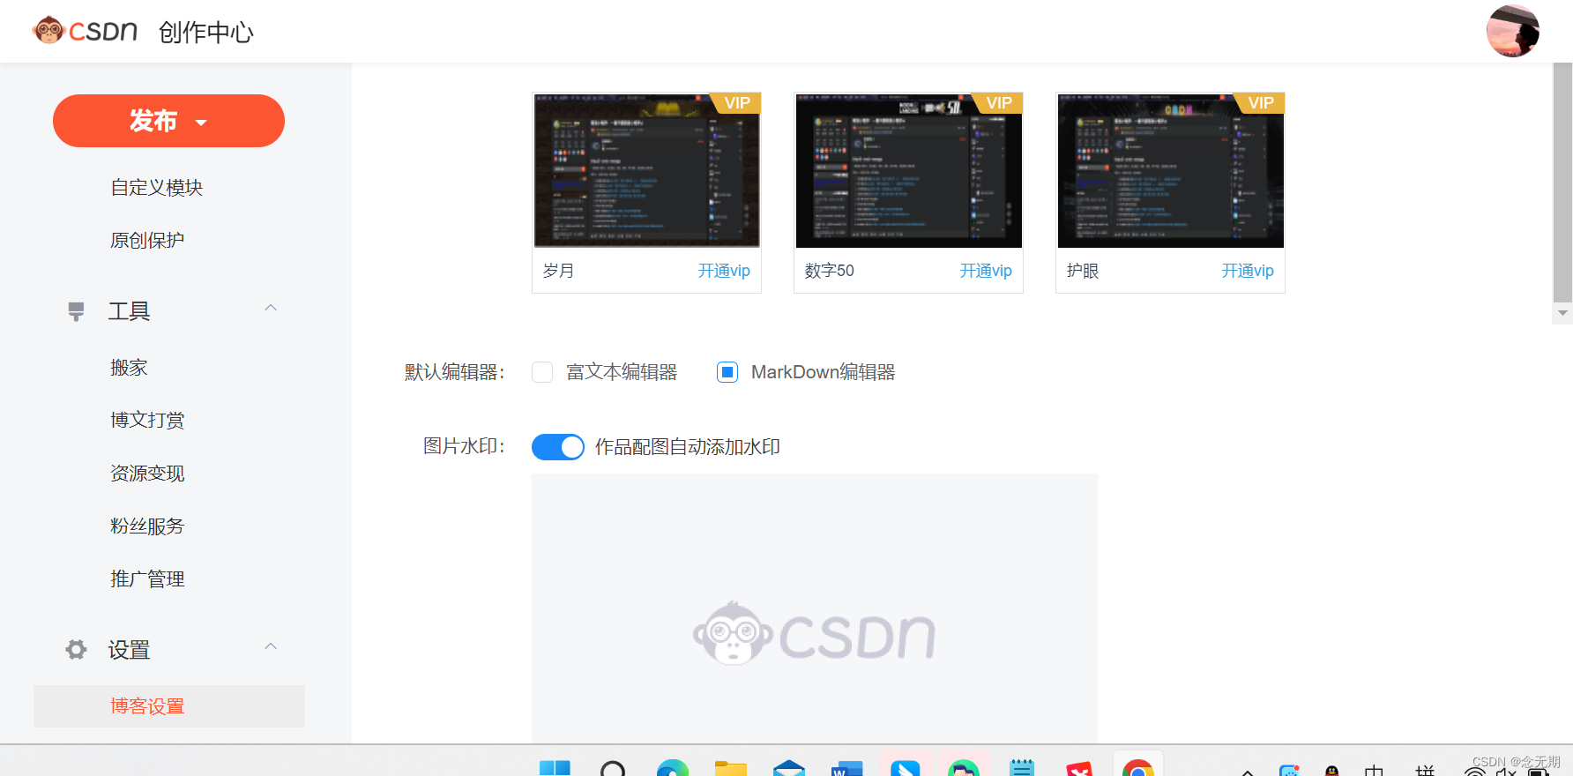Collapse the 设置 section
1573x776 pixels.
coord(271,646)
